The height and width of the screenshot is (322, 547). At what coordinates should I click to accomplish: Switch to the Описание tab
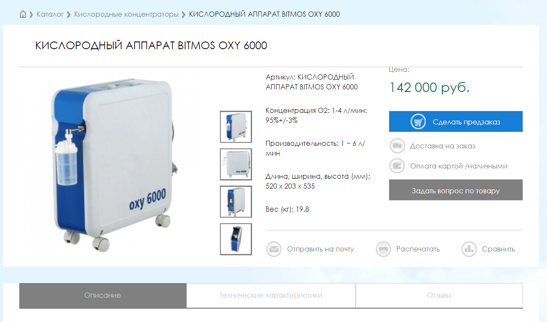[102, 295]
